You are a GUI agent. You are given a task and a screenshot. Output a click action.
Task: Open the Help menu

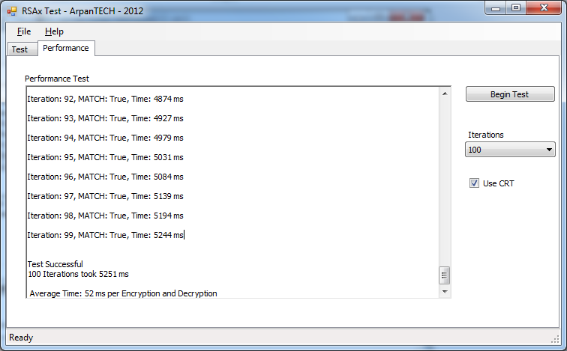pos(54,31)
